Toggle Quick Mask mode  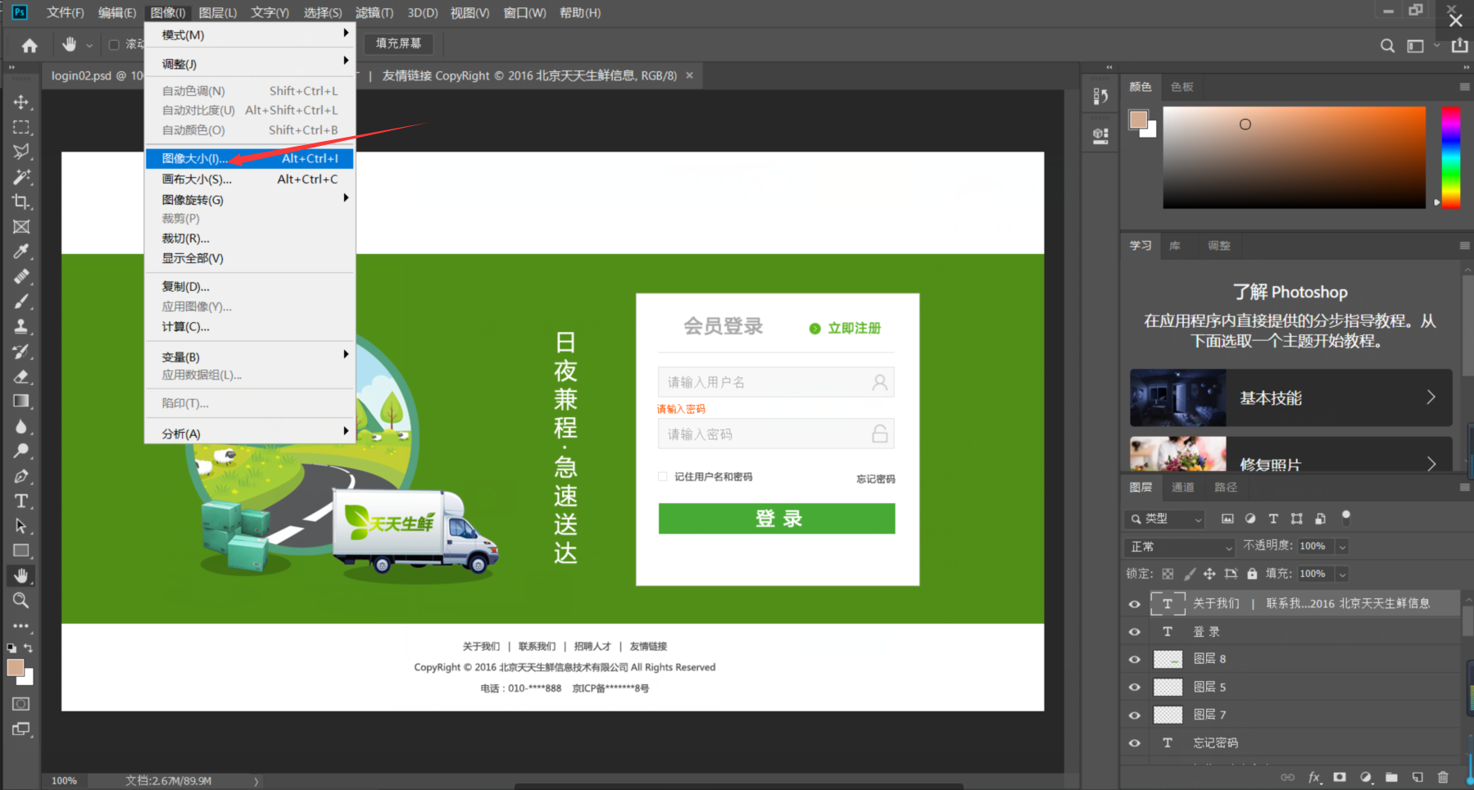tap(21, 704)
